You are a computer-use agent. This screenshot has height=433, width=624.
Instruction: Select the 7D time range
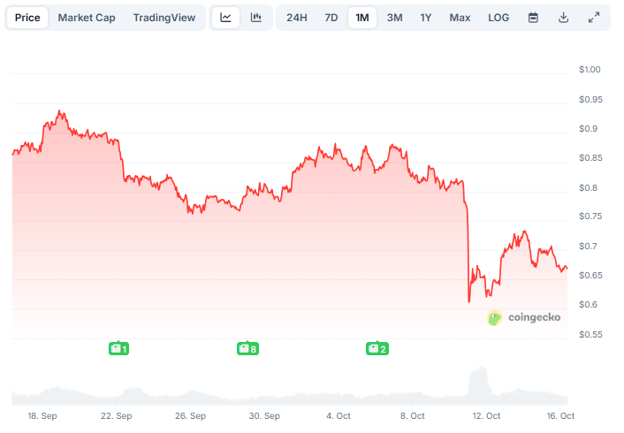(x=331, y=18)
